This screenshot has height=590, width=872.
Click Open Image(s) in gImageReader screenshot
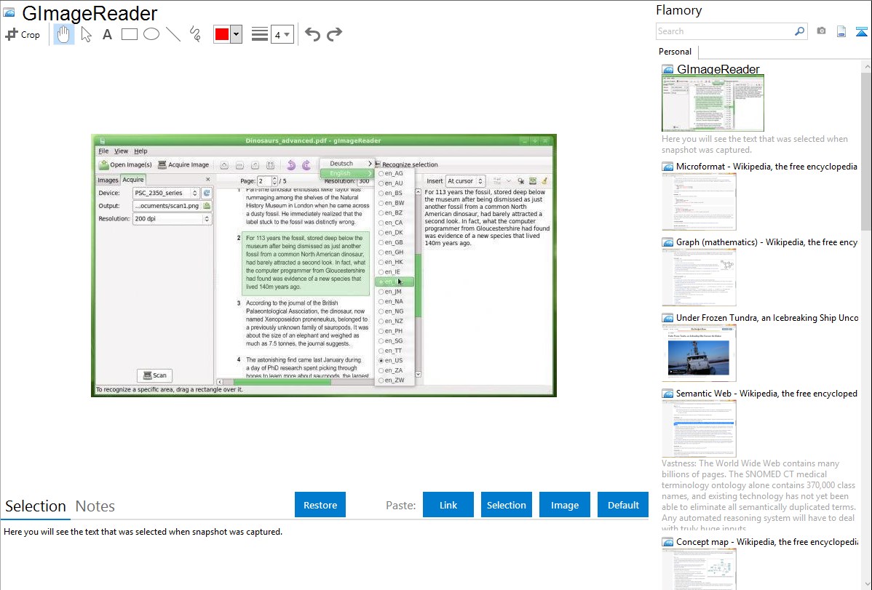point(126,164)
